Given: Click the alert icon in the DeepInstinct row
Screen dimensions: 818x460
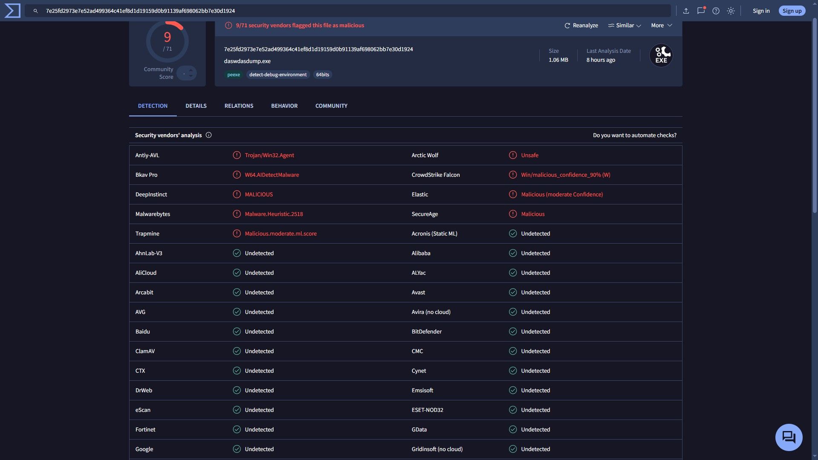Looking at the screenshot, I should click(x=237, y=194).
